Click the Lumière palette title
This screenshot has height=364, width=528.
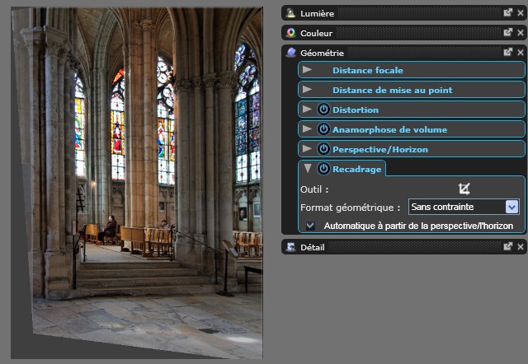pyautogui.click(x=317, y=13)
